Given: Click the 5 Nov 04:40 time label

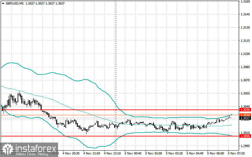Looking at the screenshot, I should pos(195,153).
